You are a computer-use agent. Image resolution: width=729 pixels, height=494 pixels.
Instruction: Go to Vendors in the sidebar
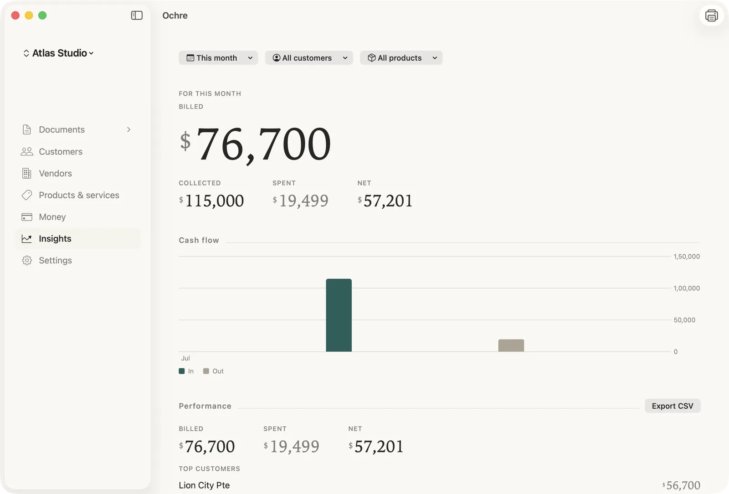[x=77, y=173]
